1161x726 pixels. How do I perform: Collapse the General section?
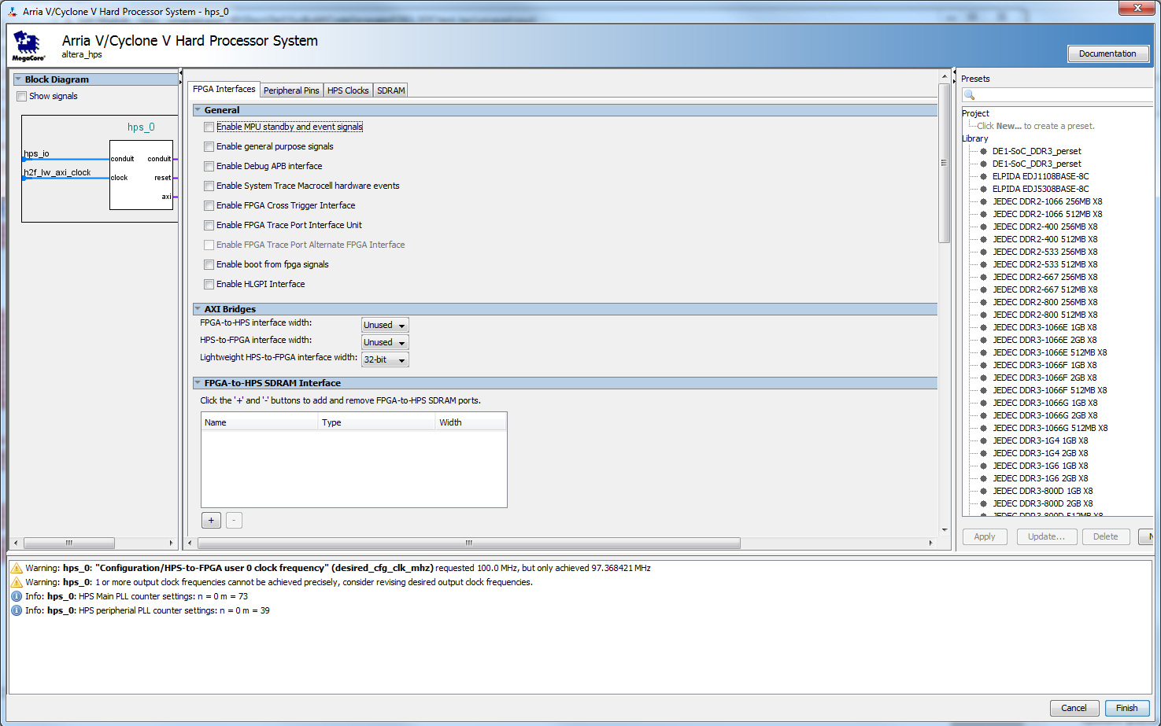(x=198, y=110)
